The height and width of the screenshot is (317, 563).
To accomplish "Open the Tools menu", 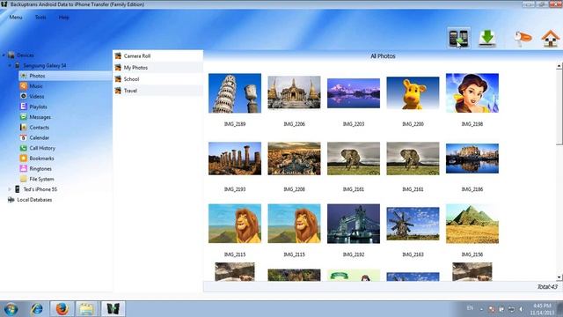I will point(40,18).
